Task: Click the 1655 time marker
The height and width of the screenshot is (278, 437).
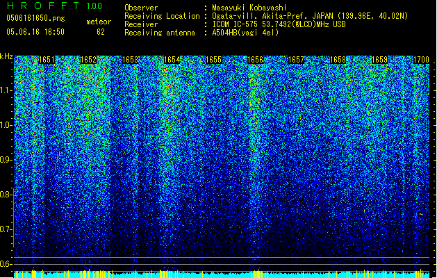Action: tap(213, 60)
